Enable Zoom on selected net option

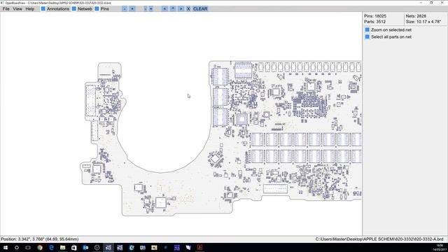tap(367, 29)
